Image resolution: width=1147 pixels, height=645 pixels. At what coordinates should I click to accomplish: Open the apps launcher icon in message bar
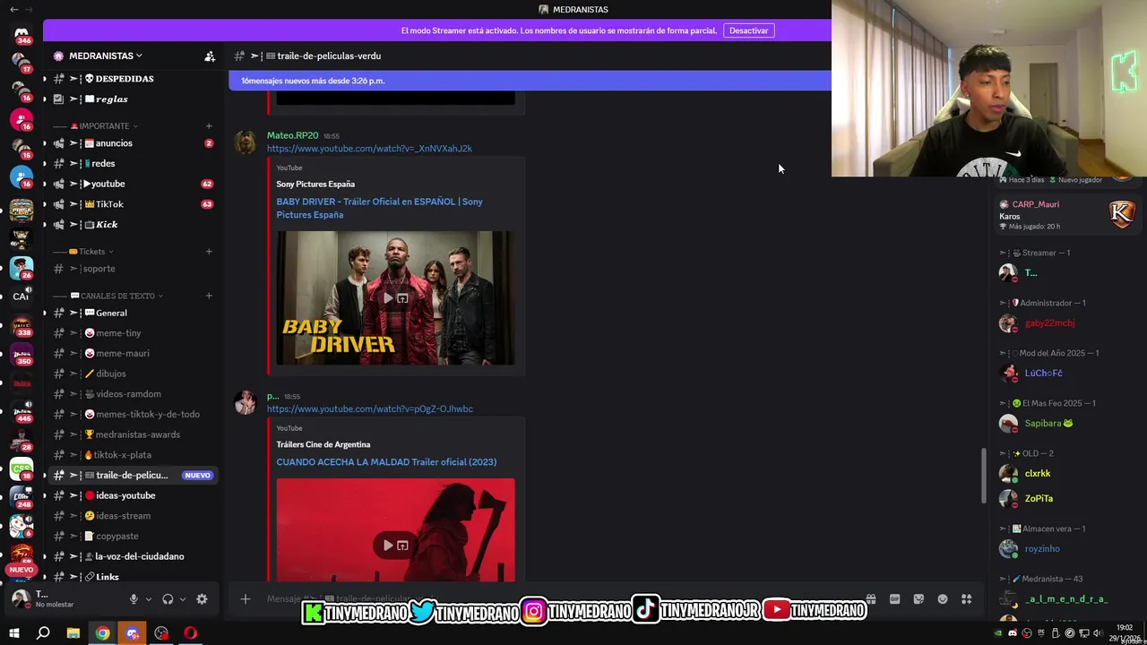[966, 599]
